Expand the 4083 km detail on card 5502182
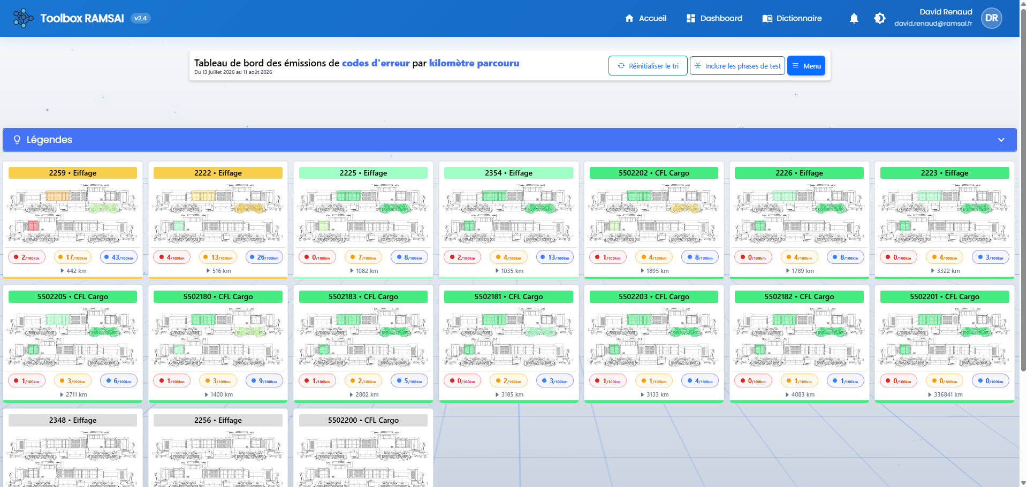Screen dimensions: 1027x487 pos(800,394)
